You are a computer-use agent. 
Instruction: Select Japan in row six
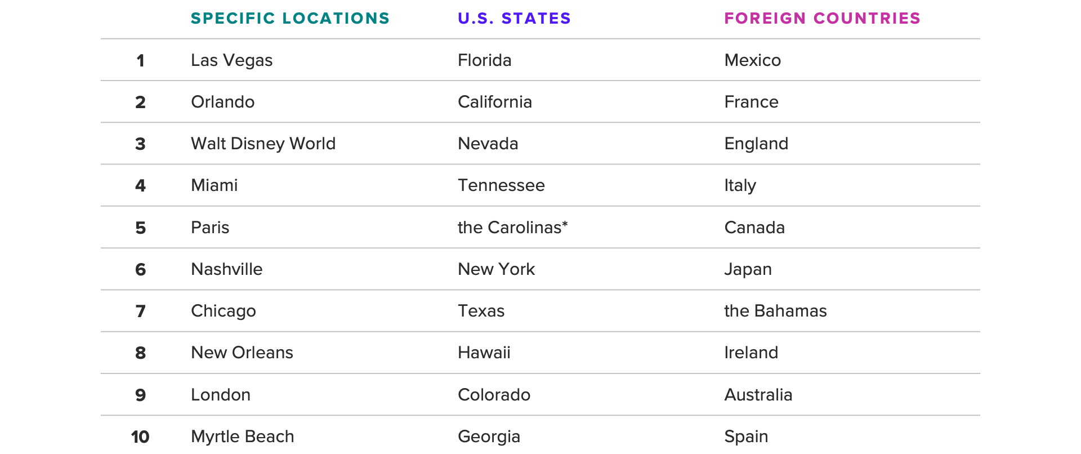tap(748, 269)
